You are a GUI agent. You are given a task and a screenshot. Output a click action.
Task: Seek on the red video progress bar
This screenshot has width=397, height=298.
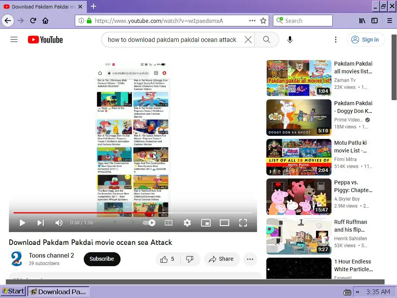point(133,213)
